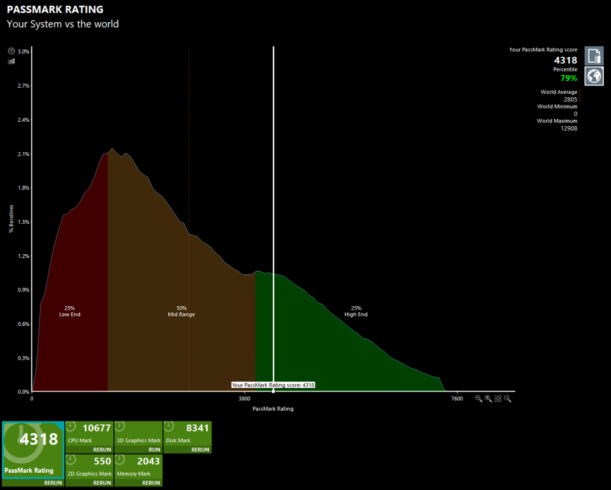
Task: Zoom in on the rating chart
Action: 488,399
